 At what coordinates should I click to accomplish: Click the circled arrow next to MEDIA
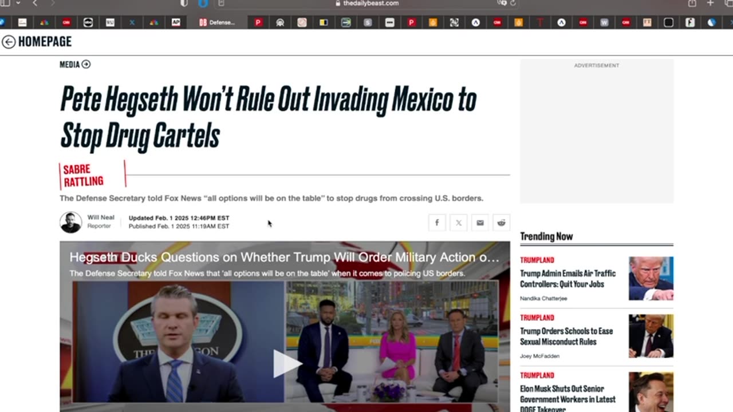click(x=86, y=64)
